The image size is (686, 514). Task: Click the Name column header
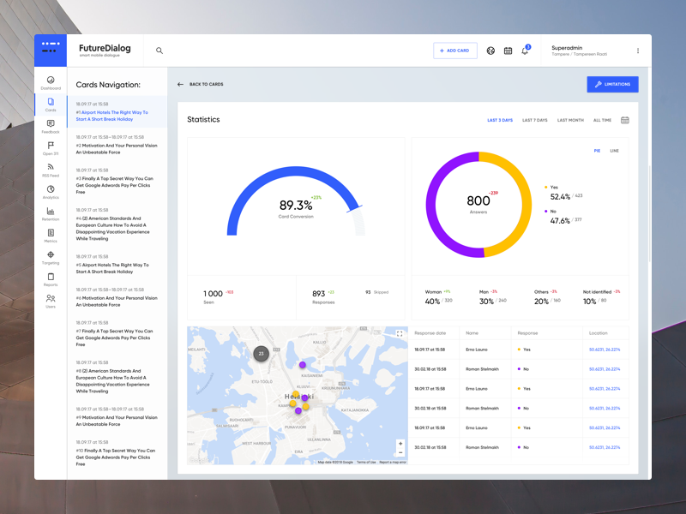pos(472,333)
